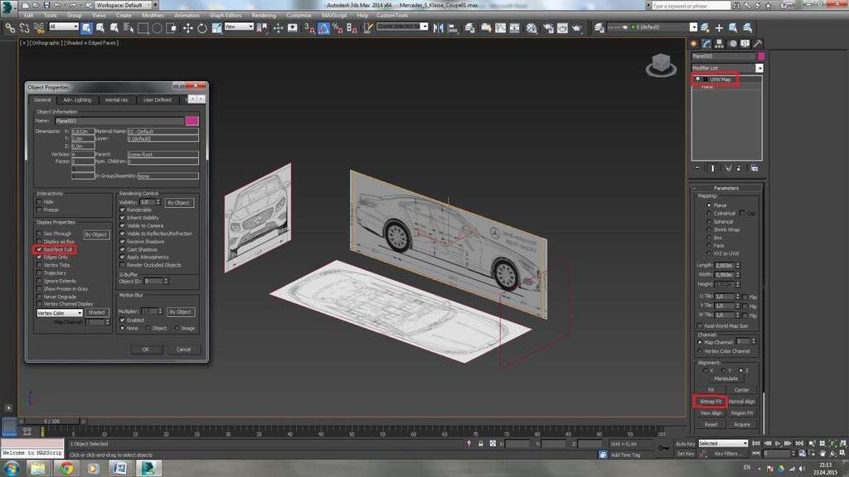Click the Unlink Selection tool
Viewport: 849px width, 477px height.
coord(24,27)
